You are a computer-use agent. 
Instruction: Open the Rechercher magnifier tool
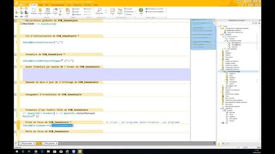[x=99, y=11]
